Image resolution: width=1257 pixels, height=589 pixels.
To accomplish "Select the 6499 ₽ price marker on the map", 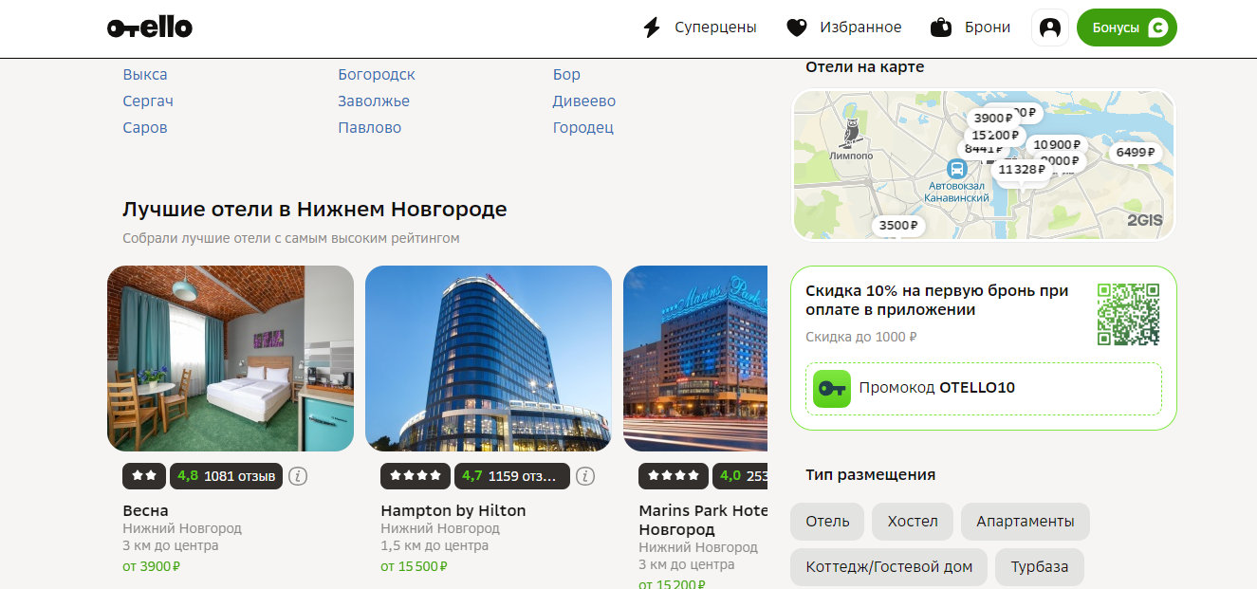I will [x=1136, y=152].
